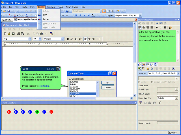Select the single pane layout icon
This screenshot has width=181, height=135.
click(104, 11)
